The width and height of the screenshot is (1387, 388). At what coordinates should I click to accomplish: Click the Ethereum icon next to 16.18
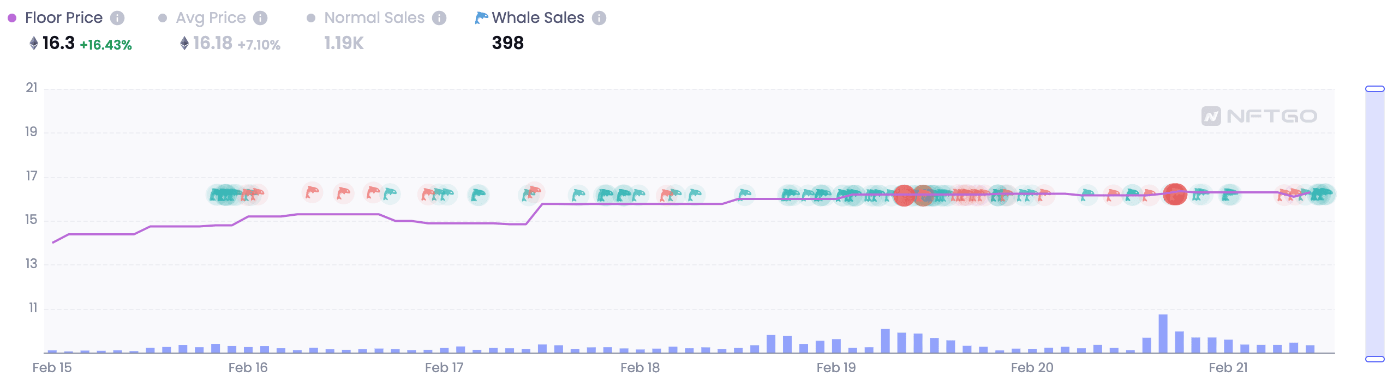[184, 44]
